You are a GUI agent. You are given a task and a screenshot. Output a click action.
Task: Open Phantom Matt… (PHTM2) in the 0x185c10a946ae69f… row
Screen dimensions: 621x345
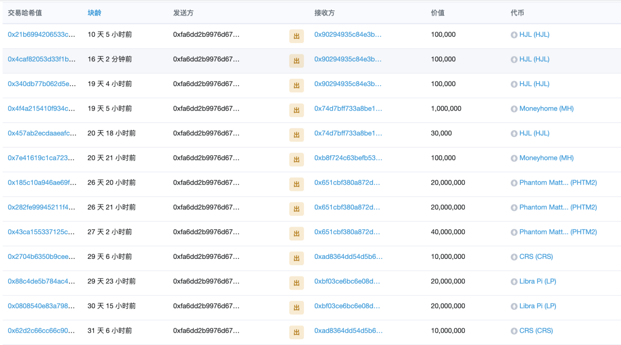click(x=558, y=183)
